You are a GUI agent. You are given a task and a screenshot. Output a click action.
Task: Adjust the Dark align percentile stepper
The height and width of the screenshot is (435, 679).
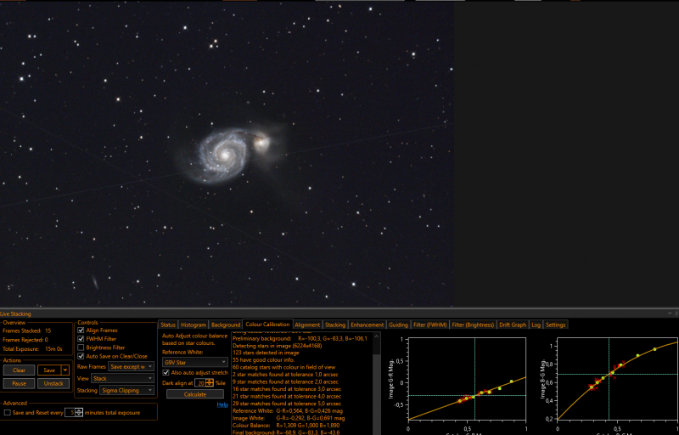210,382
